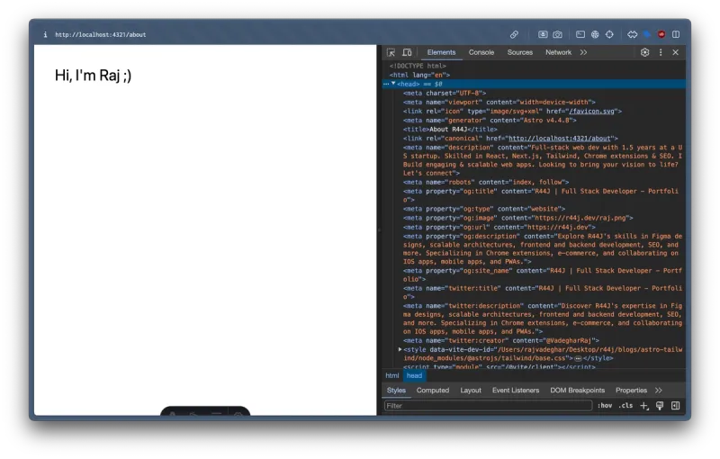Click the copy link icon in address bar
This screenshot has width=720, height=459.
tap(514, 34)
